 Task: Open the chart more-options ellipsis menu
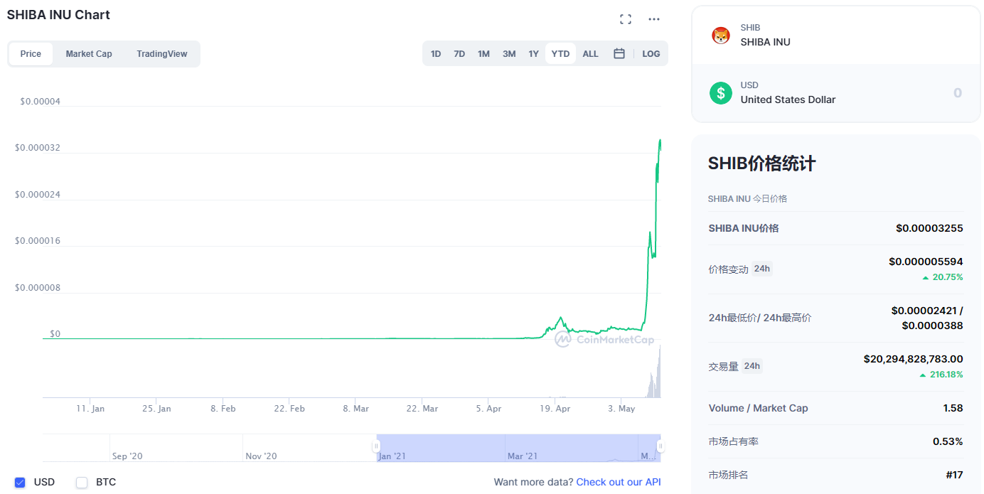[654, 19]
